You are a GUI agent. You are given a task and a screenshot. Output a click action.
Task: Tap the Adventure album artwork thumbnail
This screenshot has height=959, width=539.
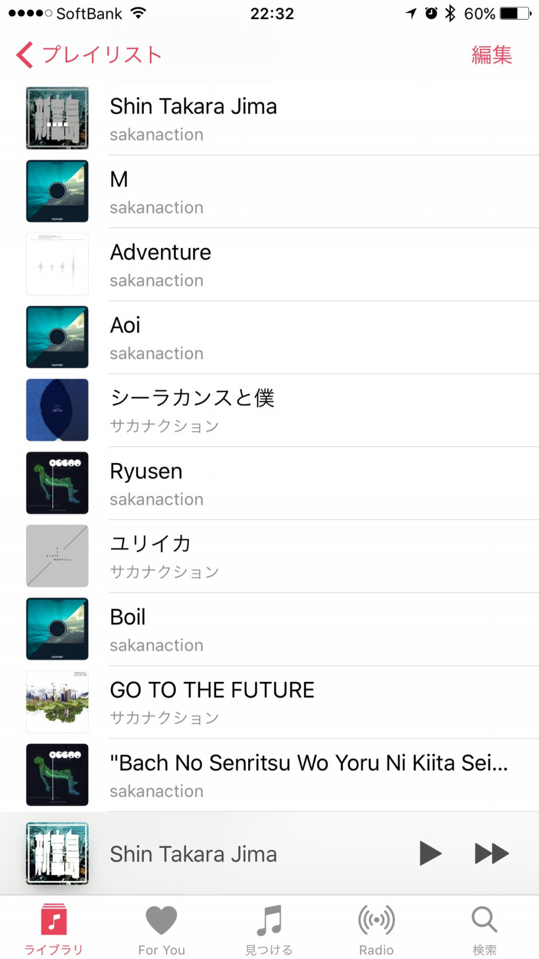click(57, 264)
